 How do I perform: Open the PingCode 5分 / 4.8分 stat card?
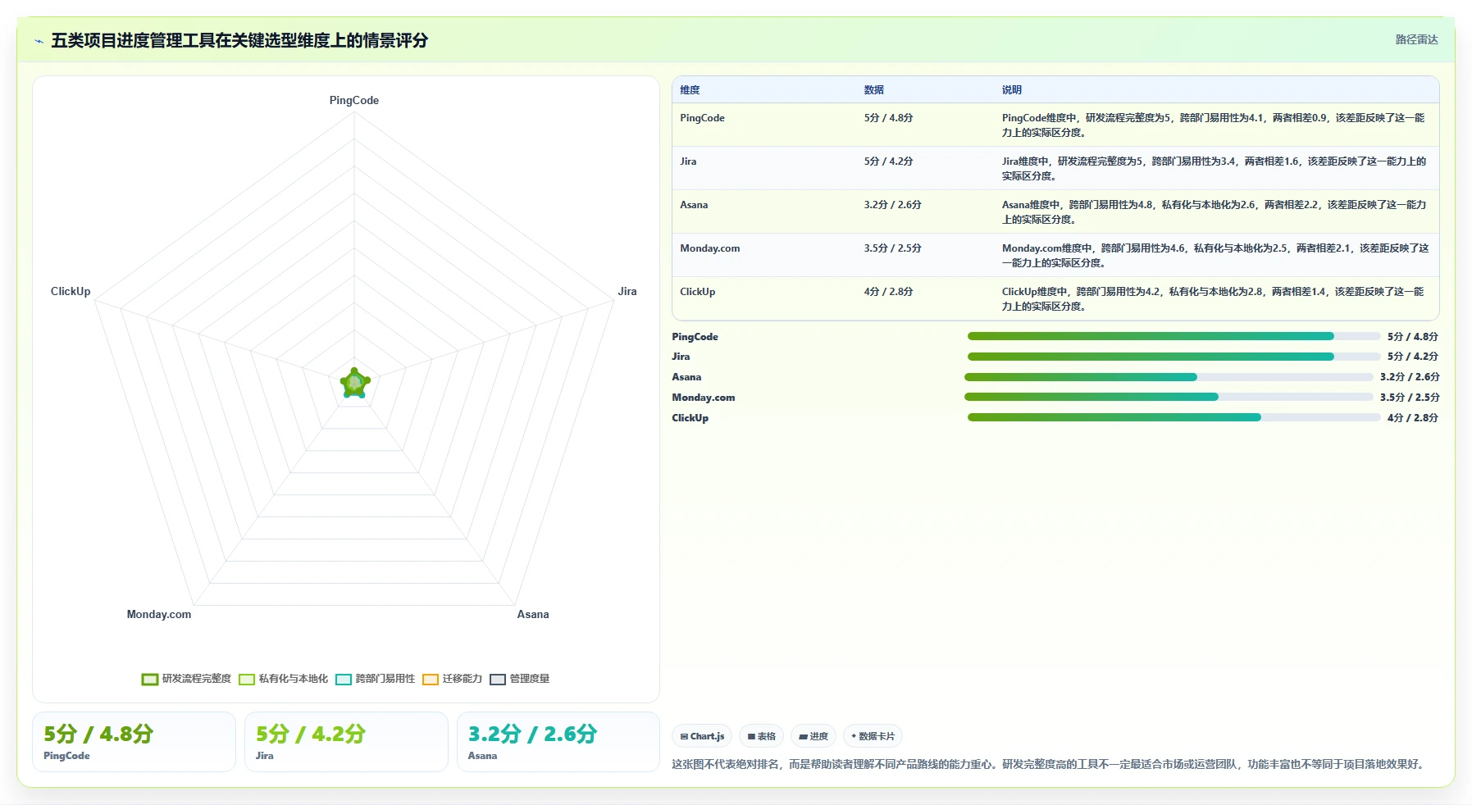point(134,742)
